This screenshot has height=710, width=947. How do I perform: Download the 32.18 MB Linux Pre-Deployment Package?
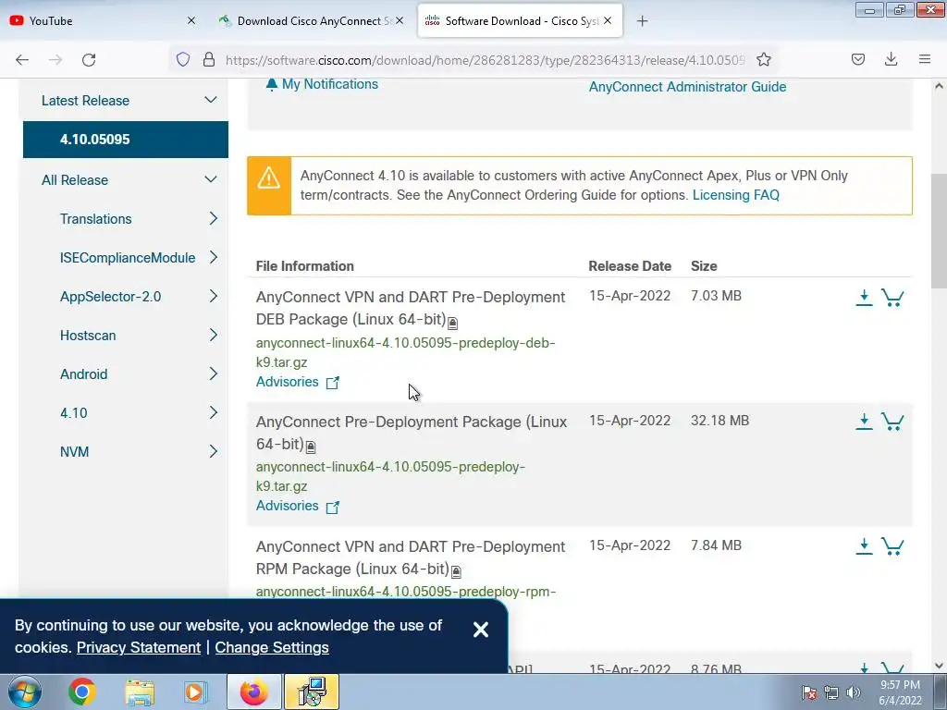tap(865, 422)
